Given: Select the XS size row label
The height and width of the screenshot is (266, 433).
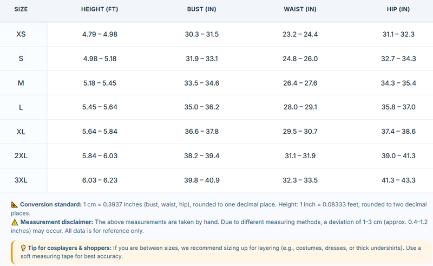Looking at the screenshot, I should click(x=21, y=34).
